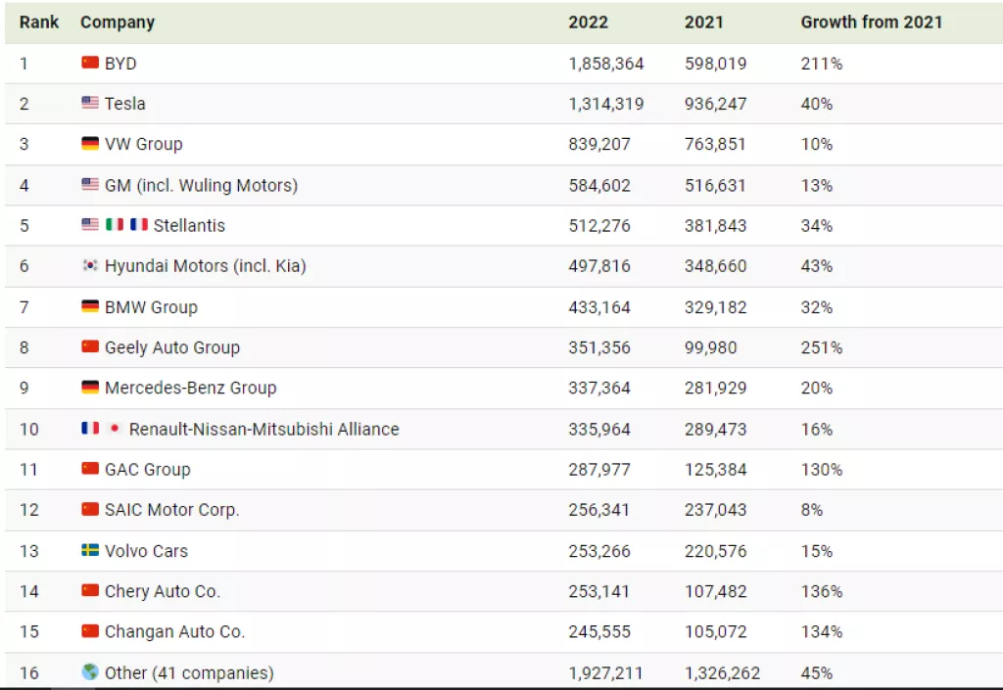Select the German flag next to VW Group
Viewport: 1003px width, 690px height.
click(x=90, y=144)
